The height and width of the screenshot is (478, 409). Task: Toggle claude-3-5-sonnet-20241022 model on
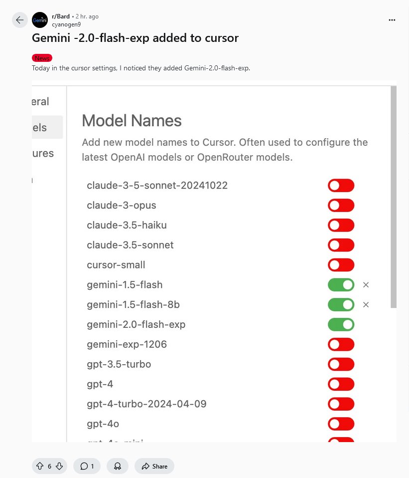tap(341, 185)
